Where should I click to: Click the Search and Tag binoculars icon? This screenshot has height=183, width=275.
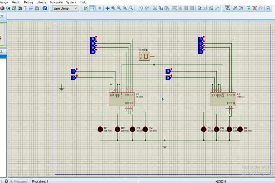(x=235, y=8)
